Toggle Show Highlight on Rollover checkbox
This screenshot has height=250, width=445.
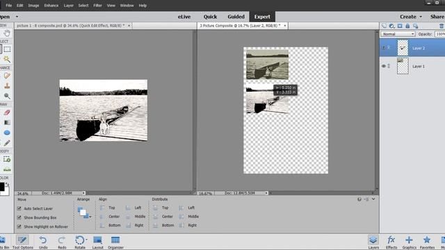[x=19, y=226]
